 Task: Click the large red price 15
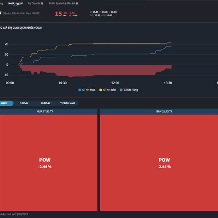pyautogui.click(x=58, y=14)
